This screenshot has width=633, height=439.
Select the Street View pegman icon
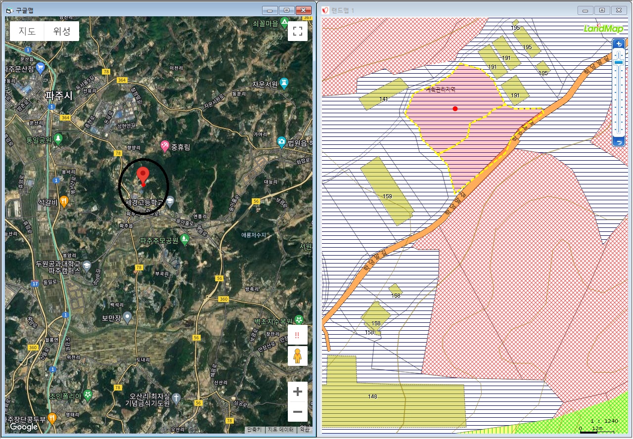[x=297, y=356]
